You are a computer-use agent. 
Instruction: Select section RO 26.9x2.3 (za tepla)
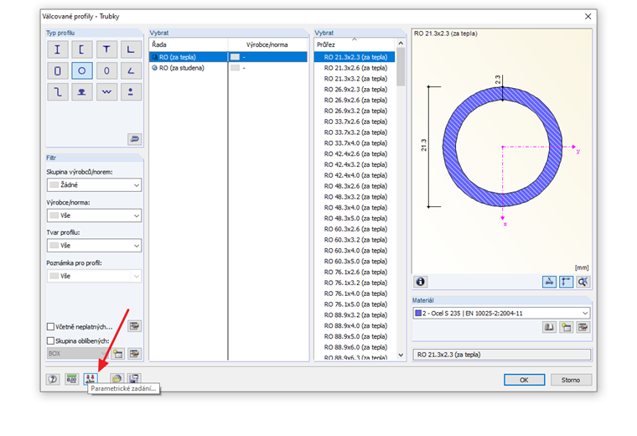355,90
